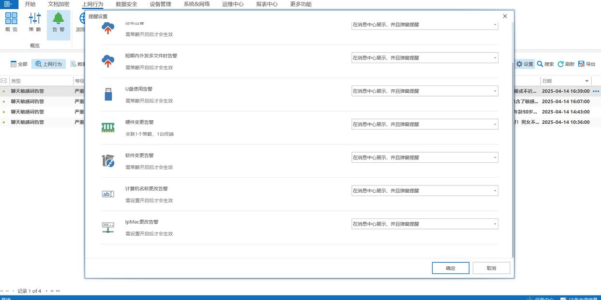Go to next record in pager
The height and width of the screenshot is (300, 601).
click(x=47, y=291)
